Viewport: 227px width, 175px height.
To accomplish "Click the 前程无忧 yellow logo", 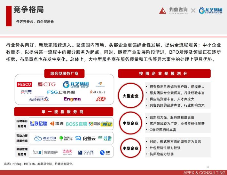I will click(106, 124).
